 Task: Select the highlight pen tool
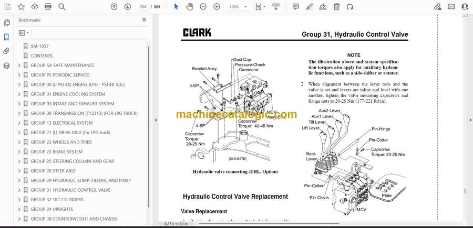coord(309,7)
